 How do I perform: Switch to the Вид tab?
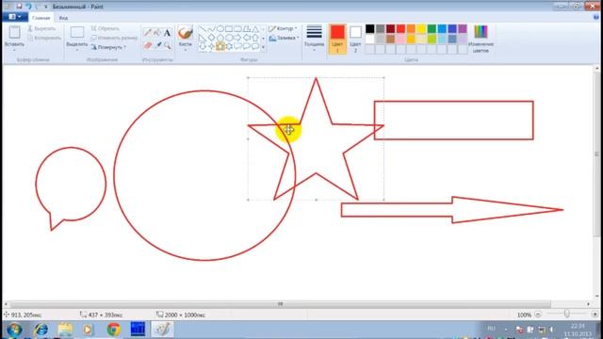tap(63, 18)
